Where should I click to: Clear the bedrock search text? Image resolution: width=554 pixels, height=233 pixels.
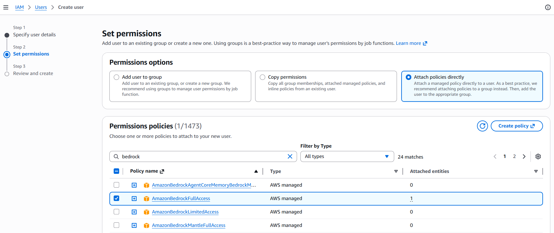pyautogui.click(x=290, y=156)
